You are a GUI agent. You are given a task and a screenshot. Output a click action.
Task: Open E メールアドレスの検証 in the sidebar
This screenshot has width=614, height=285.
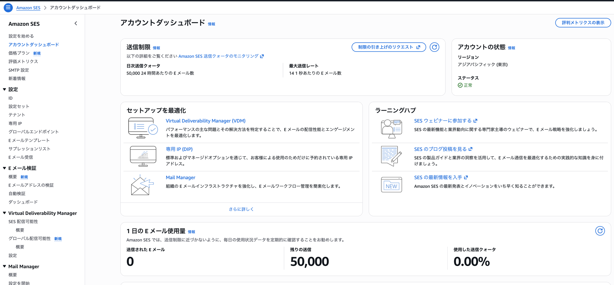31,185
